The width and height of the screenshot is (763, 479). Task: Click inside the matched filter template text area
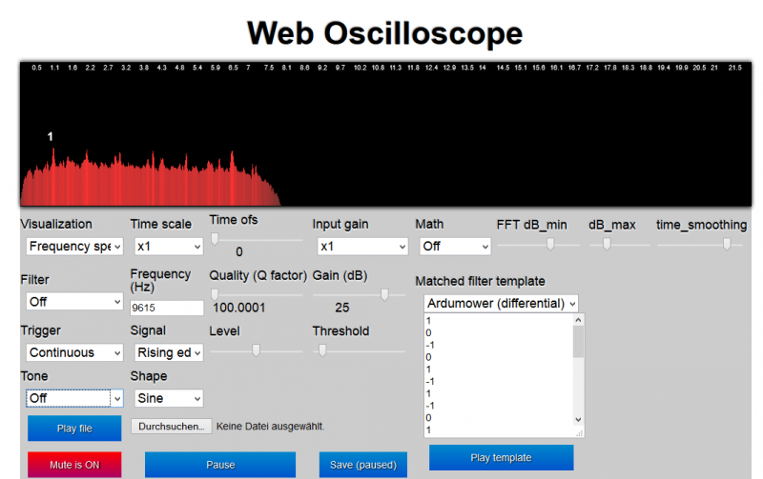click(499, 375)
